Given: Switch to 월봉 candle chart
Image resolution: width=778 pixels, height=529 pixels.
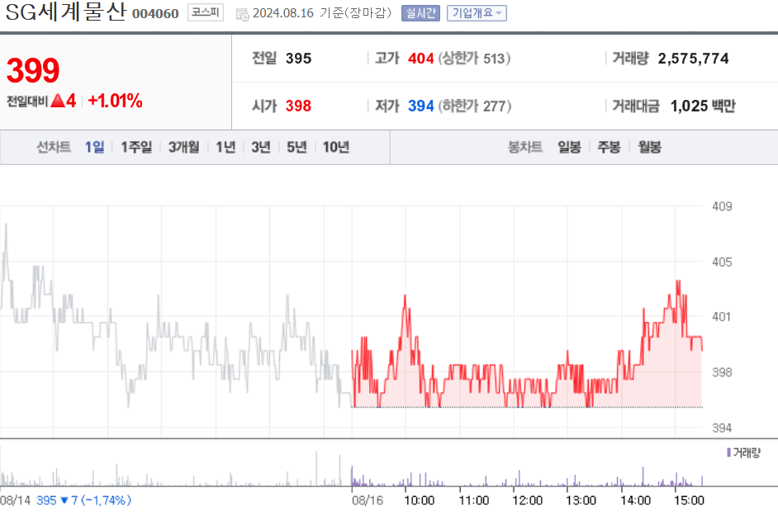Looking at the screenshot, I should pos(649,147).
